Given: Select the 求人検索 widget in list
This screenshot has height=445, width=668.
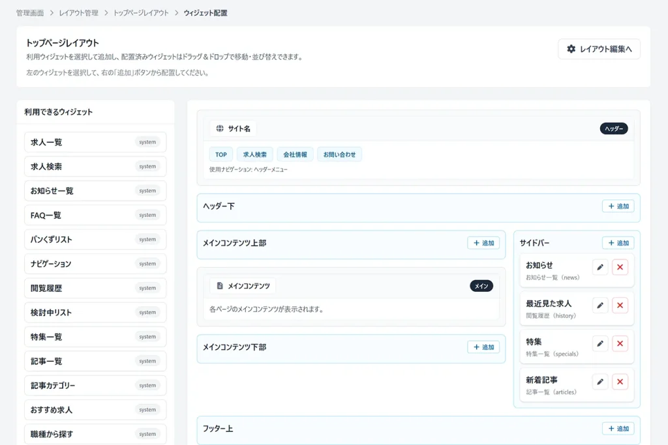Looking at the screenshot, I should coord(95,166).
